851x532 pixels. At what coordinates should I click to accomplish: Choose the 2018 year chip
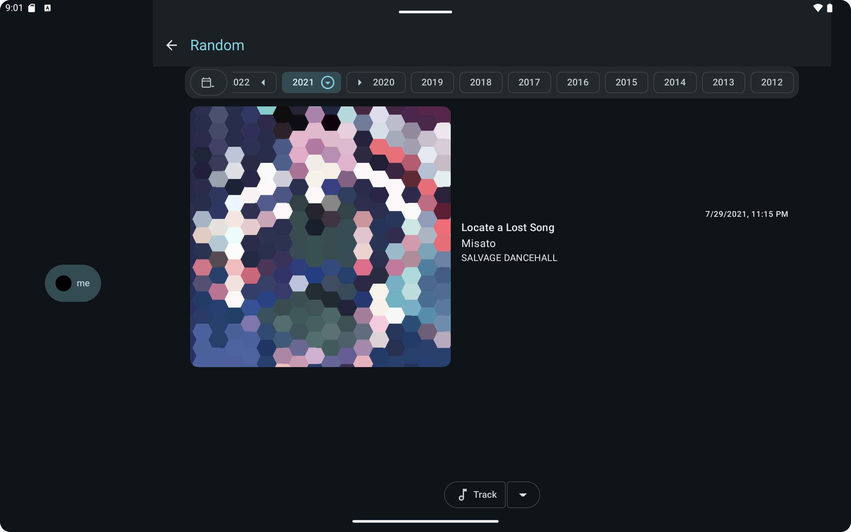pyautogui.click(x=481, y=82)
